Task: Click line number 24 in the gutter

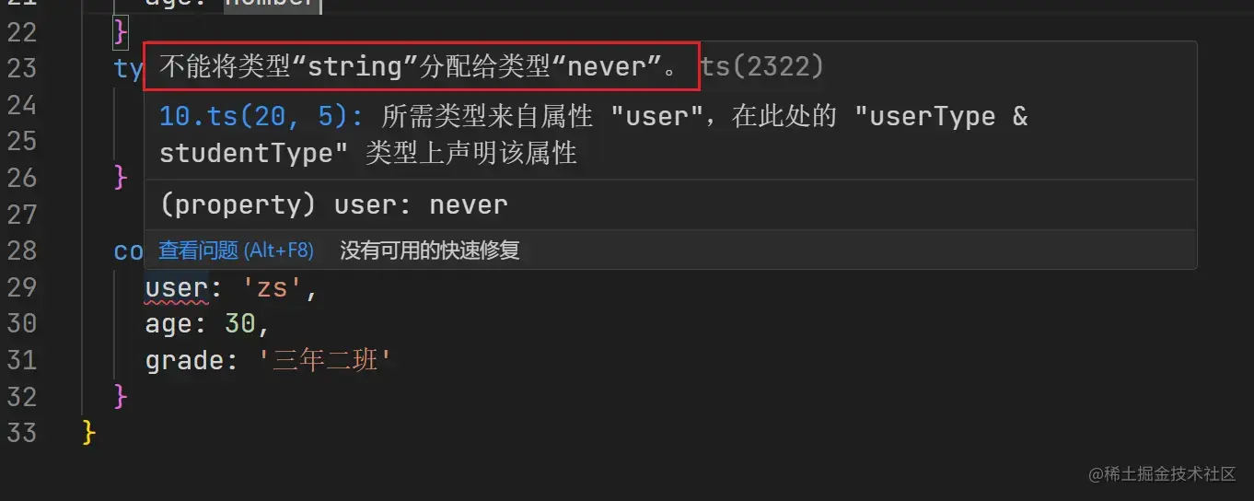Action: point(21,106)
